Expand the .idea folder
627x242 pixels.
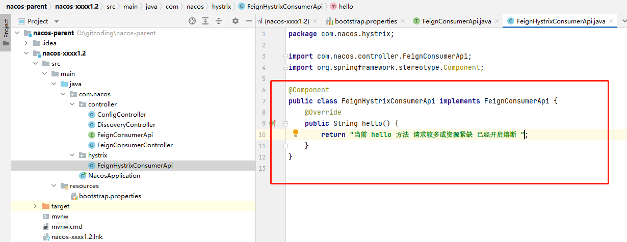tap(27, 43)
